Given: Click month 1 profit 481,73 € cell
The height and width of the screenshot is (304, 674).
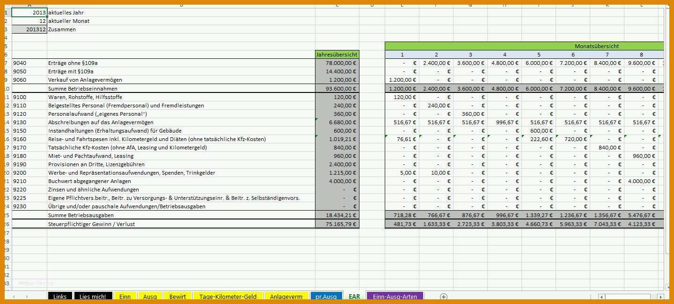Looking at the screenshot, I should (x=402, y=224).
